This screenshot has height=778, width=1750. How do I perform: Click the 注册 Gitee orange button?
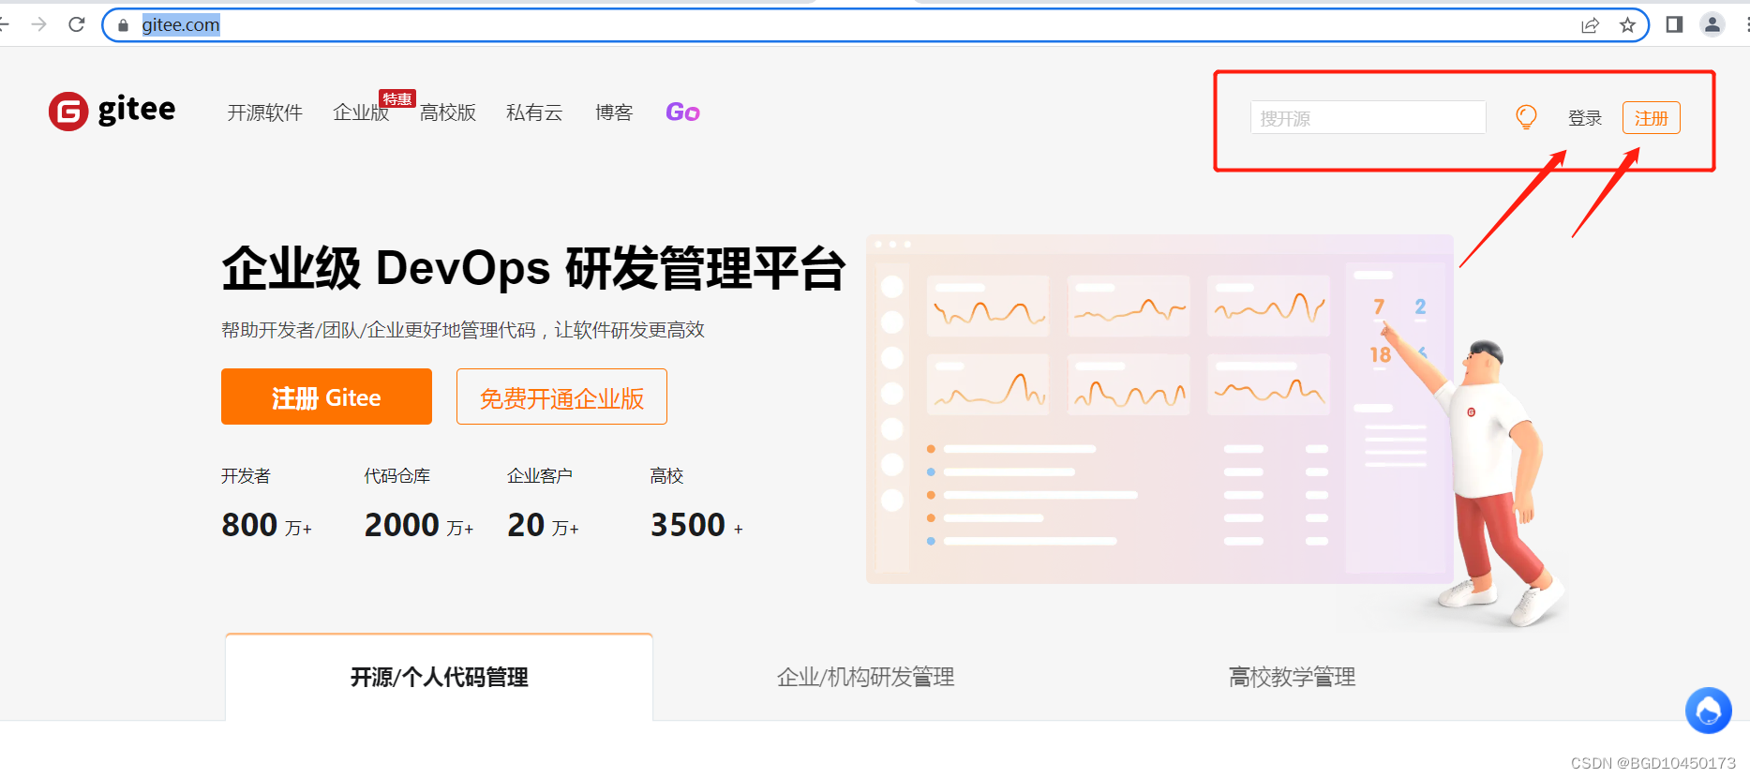326,396
